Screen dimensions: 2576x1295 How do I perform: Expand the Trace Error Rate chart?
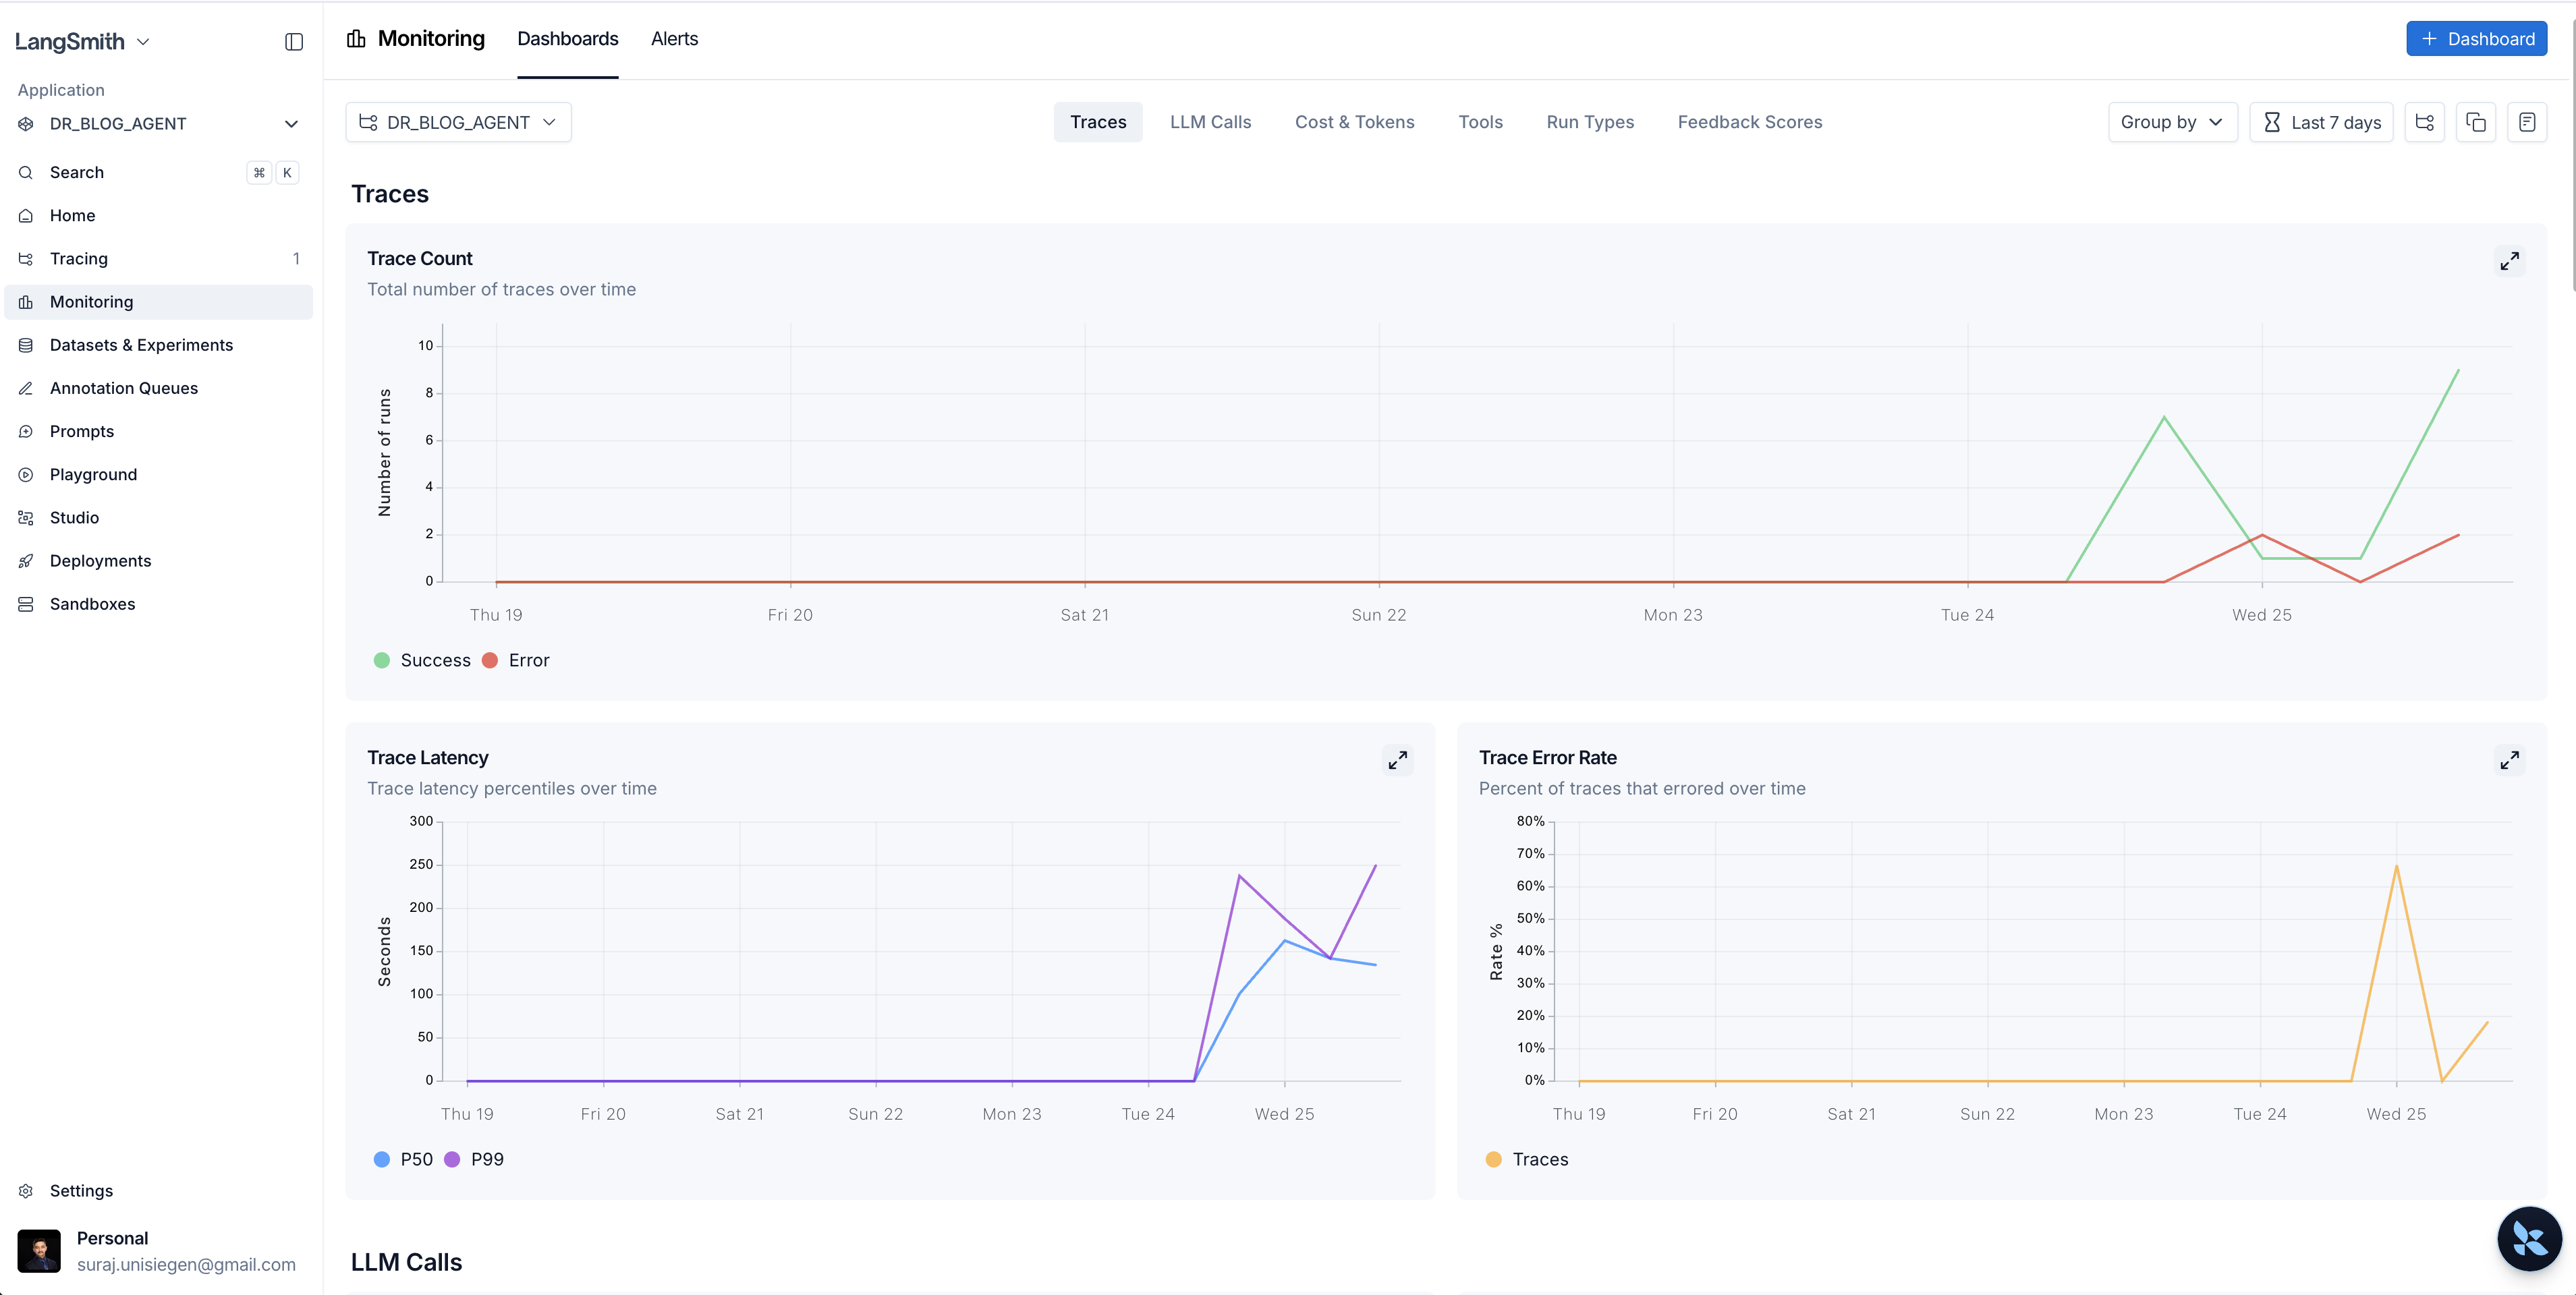[x=2509, y=760]
